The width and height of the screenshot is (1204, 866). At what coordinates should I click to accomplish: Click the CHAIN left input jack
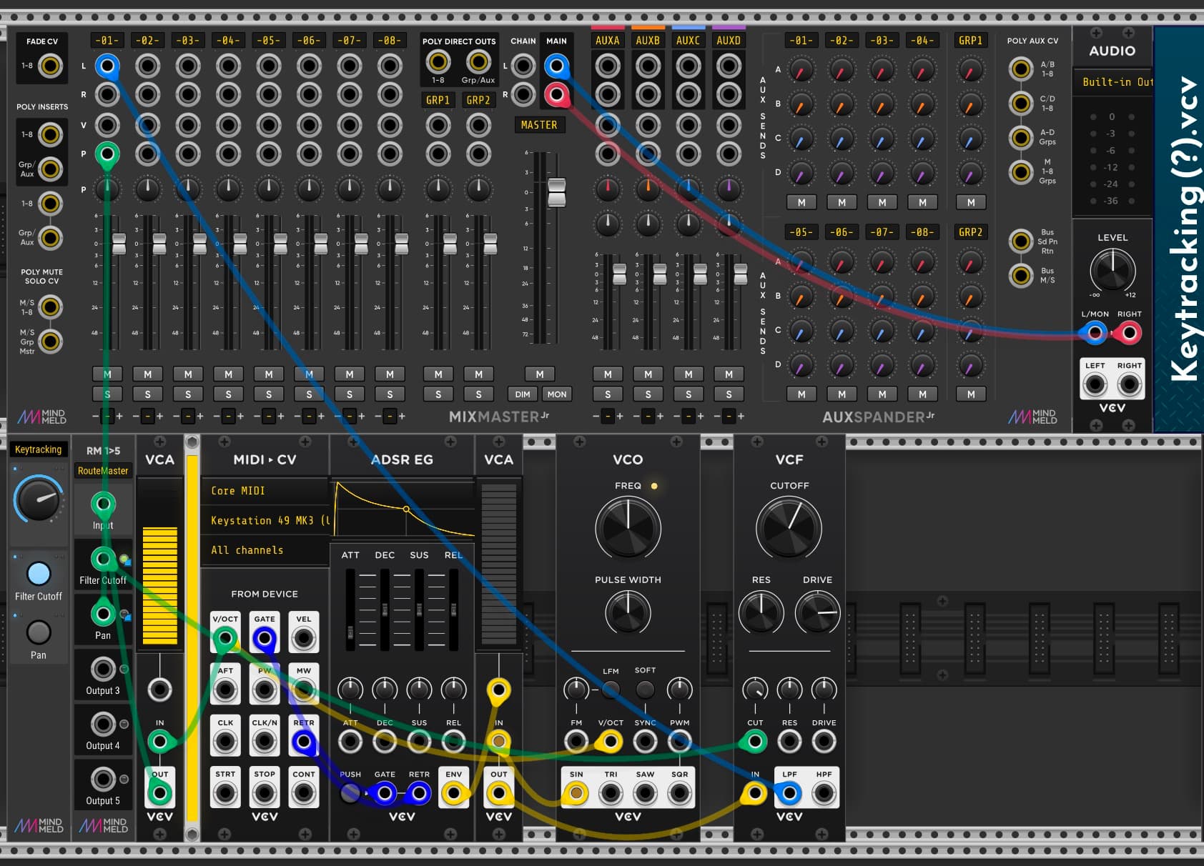click(x=523, y=66)
